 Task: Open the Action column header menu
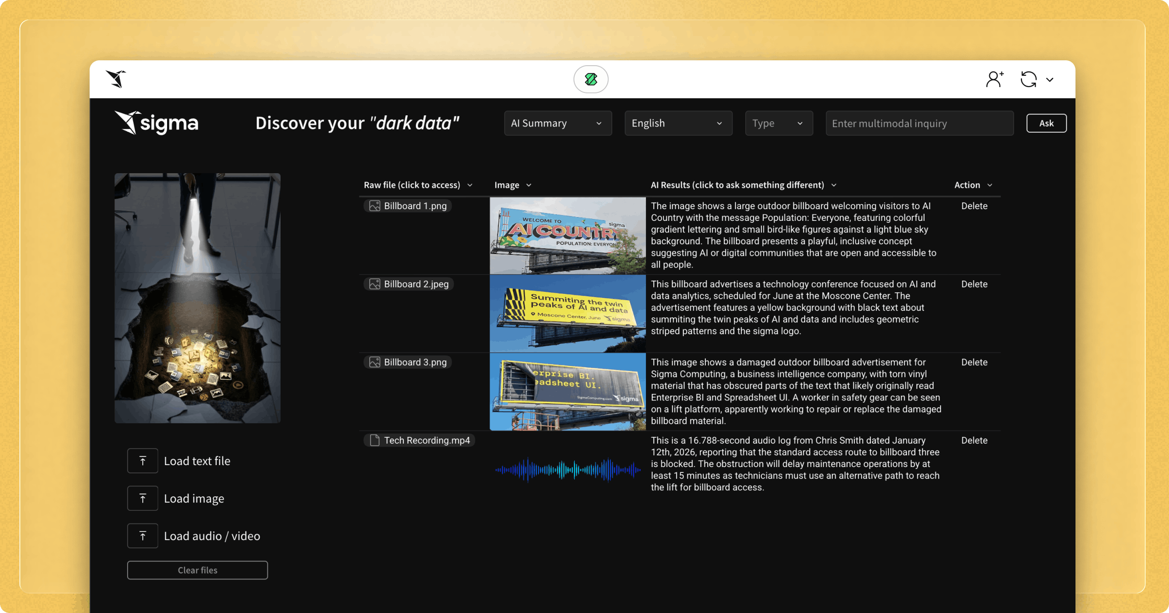990,185
